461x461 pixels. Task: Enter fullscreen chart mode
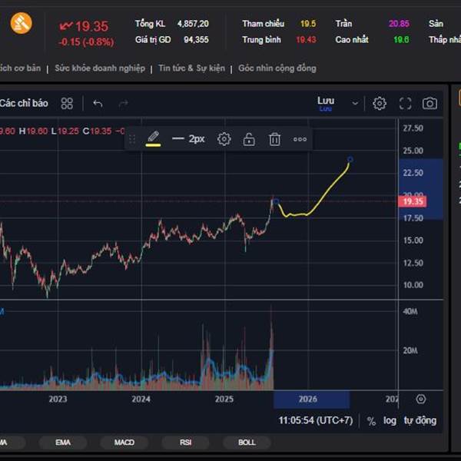pyautogui.click(x=405, y=104)
